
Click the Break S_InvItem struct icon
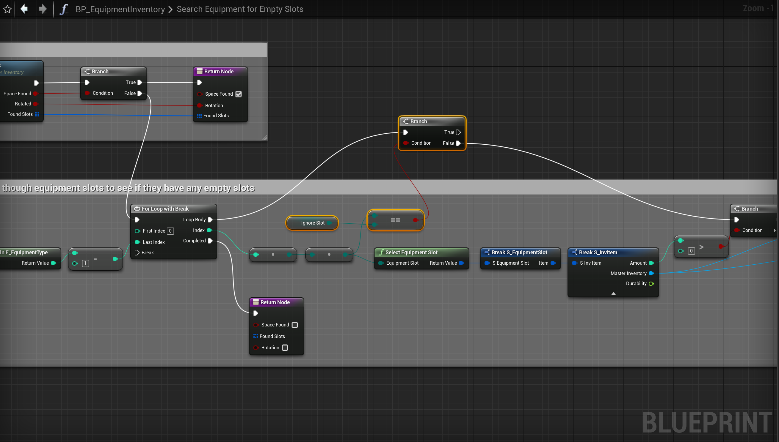tap(574, 252)
